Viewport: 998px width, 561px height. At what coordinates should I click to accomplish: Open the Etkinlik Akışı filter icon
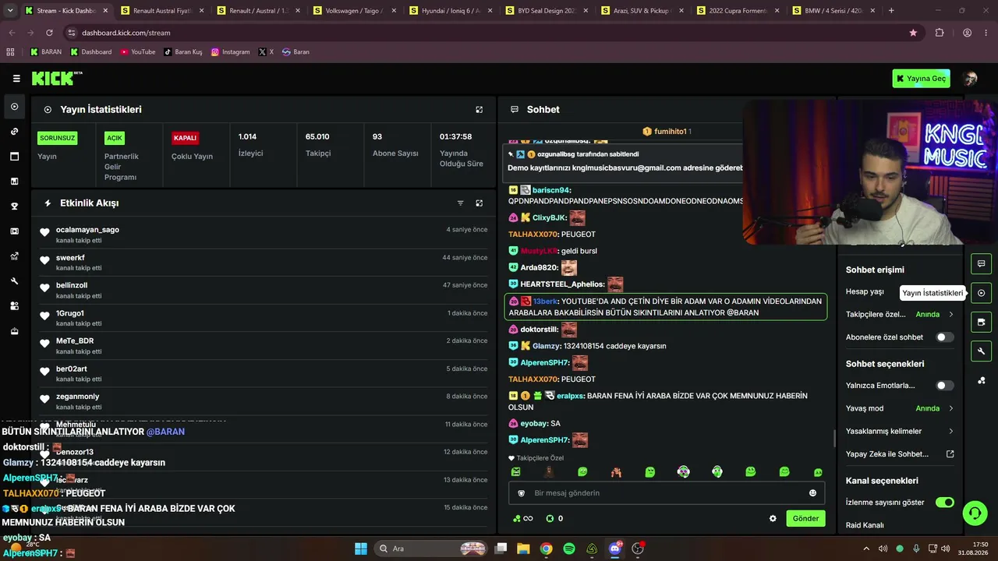460,203
